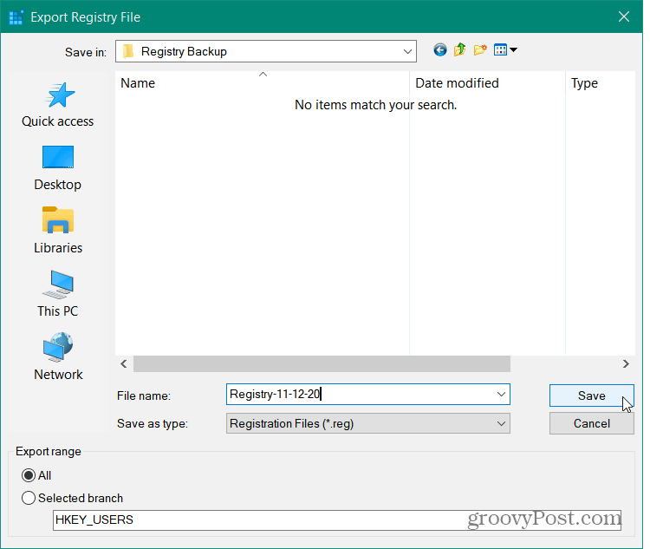Select This PC in the places bar

point(58,294)
